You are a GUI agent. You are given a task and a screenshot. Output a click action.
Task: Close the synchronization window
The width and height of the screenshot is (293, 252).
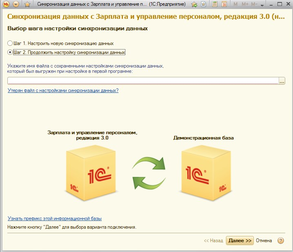[289, 4]
